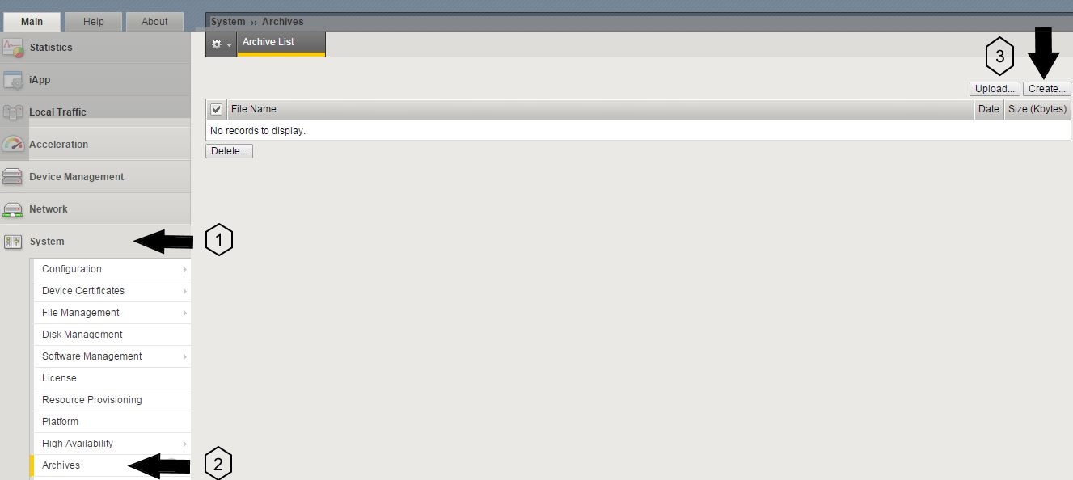Open the Disk Management menu entry
The height and width of the screenshot is (480, 1073).
point(112,335)
